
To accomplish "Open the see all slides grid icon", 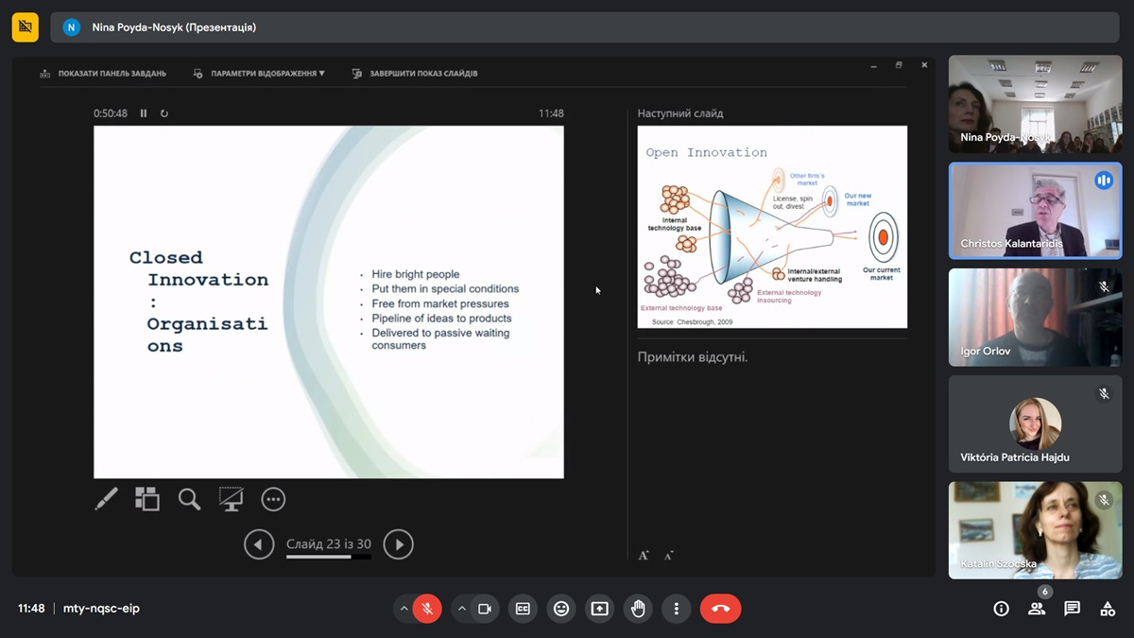I will click(147, 499).
